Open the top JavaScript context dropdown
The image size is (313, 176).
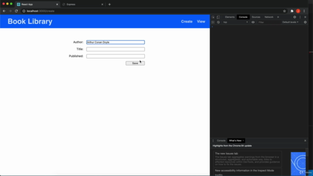(x=236, y=22)
